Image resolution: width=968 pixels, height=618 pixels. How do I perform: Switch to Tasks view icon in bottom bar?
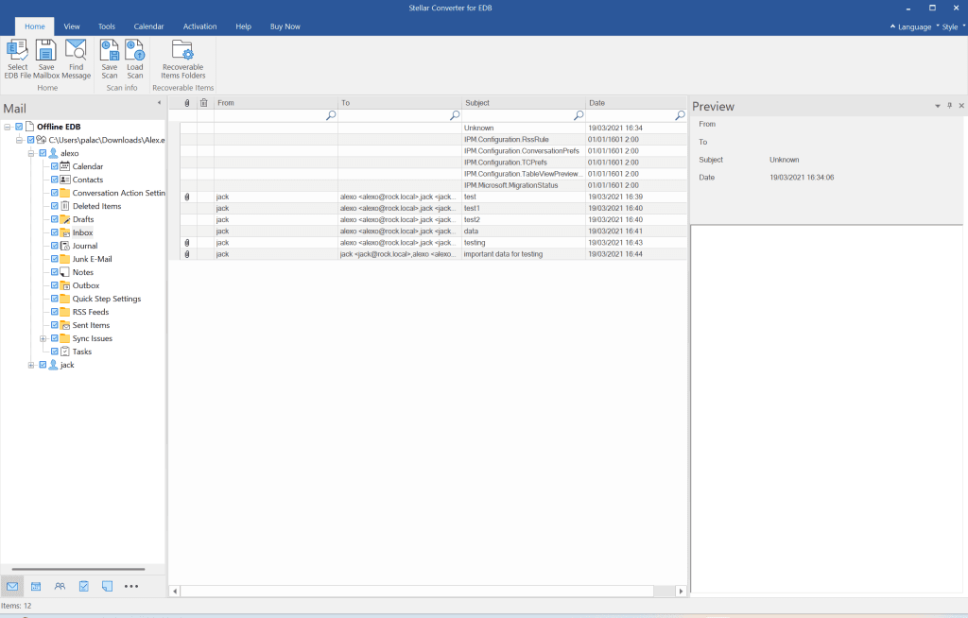(83, 586)
